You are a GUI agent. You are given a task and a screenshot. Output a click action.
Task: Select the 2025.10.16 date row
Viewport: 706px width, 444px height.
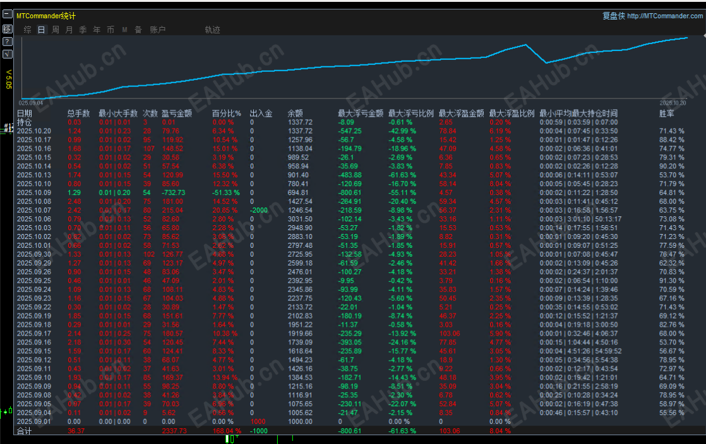pos(34,148)
